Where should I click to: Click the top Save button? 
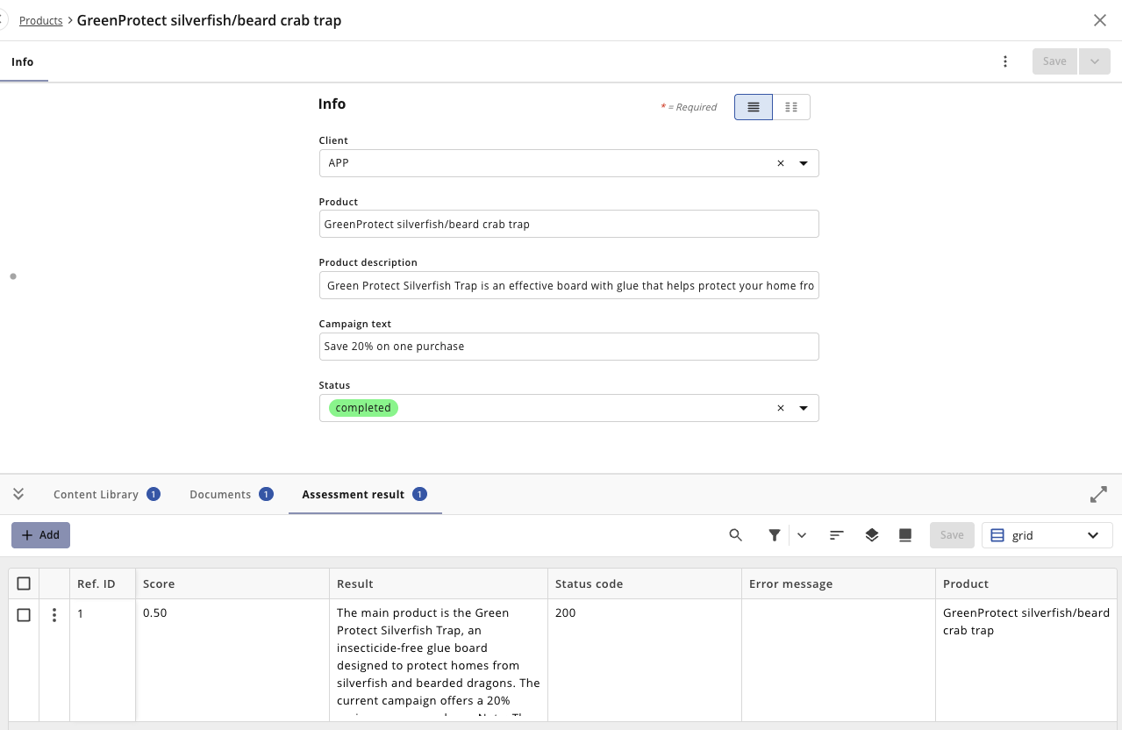(1054, 61)
